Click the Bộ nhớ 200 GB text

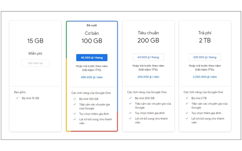click(145, 98)
